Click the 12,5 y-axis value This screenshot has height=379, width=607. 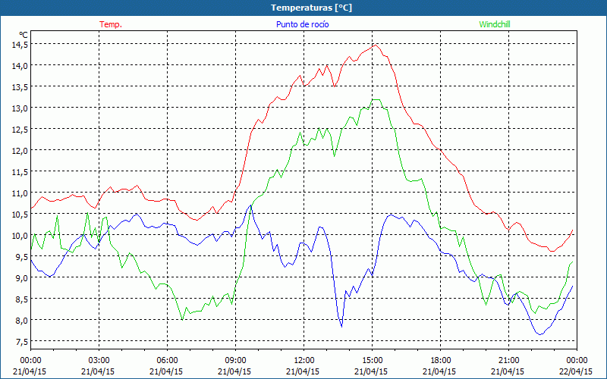click(20, 129)
